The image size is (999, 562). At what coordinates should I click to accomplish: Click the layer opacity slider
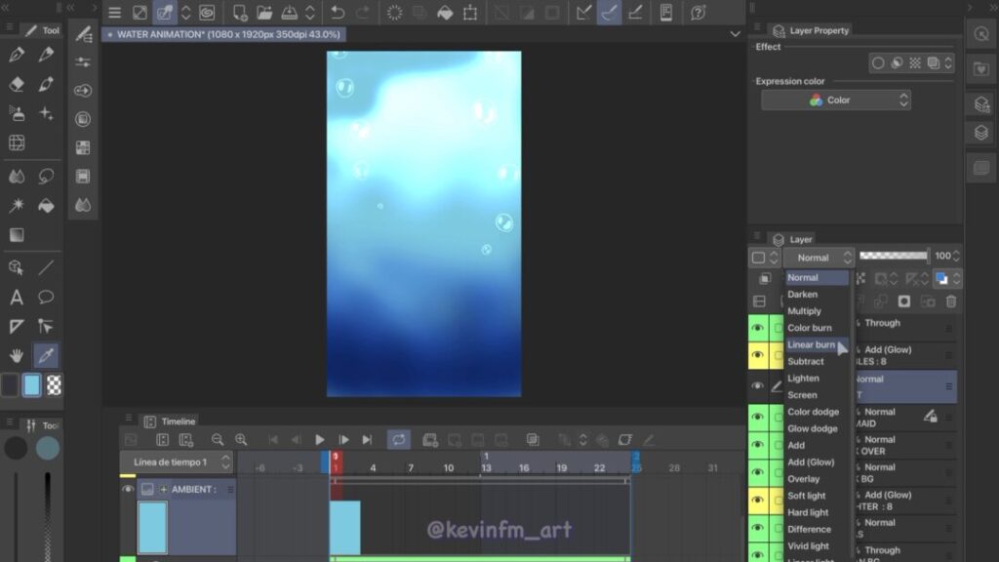[894, 256]
